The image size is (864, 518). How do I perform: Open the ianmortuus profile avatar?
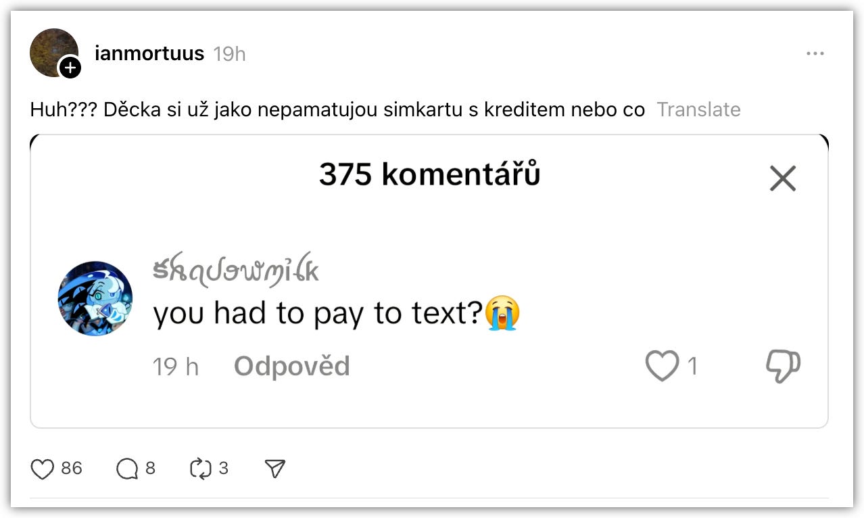click(54, 53)
